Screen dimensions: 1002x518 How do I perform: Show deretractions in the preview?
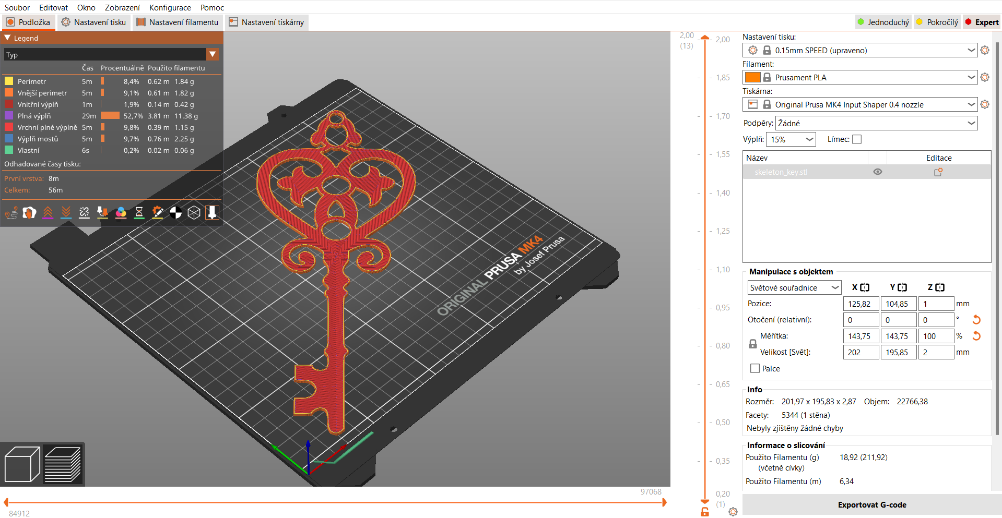[65, 212]
